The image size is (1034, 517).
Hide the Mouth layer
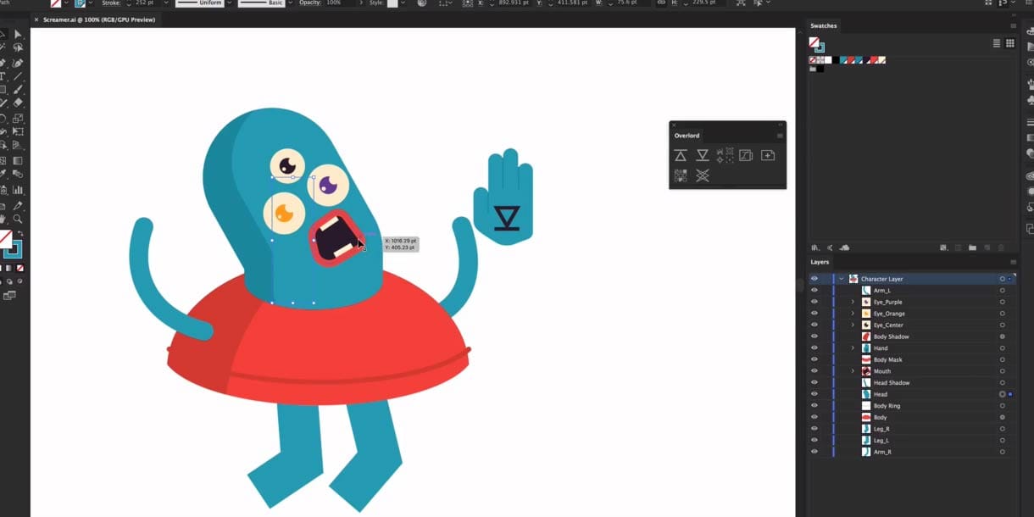click(814, 370)
